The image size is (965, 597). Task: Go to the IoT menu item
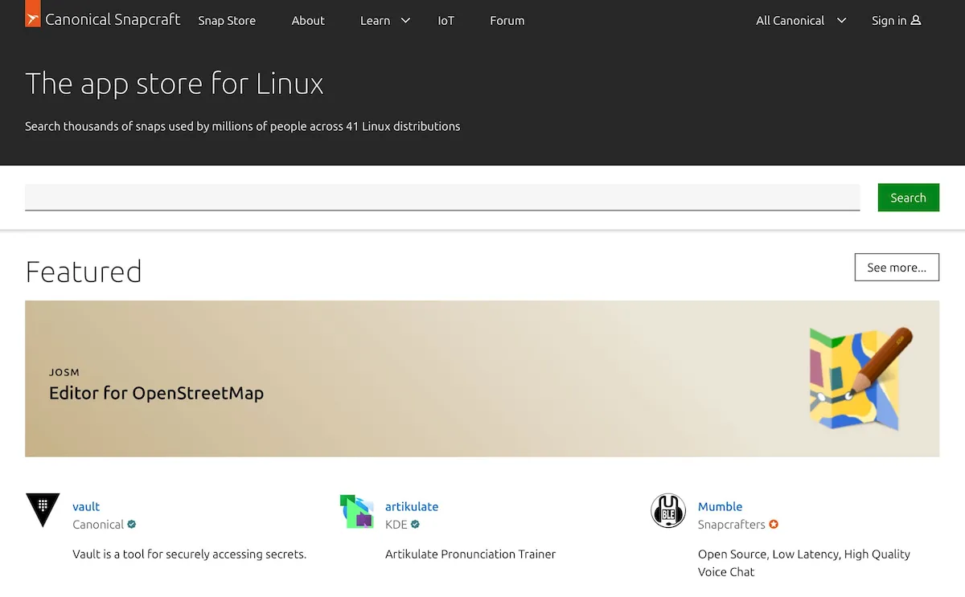(446, 21)
